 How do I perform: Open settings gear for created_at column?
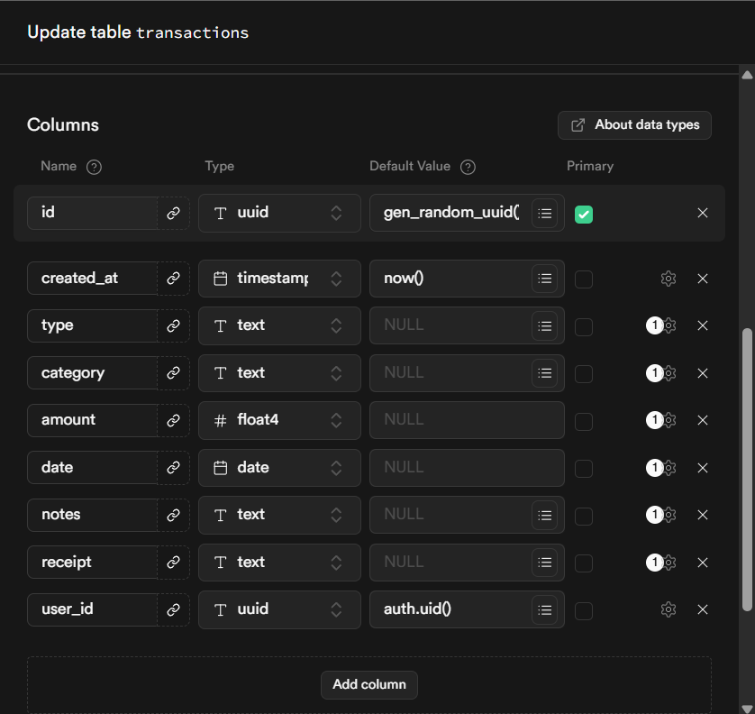(669, 279)
